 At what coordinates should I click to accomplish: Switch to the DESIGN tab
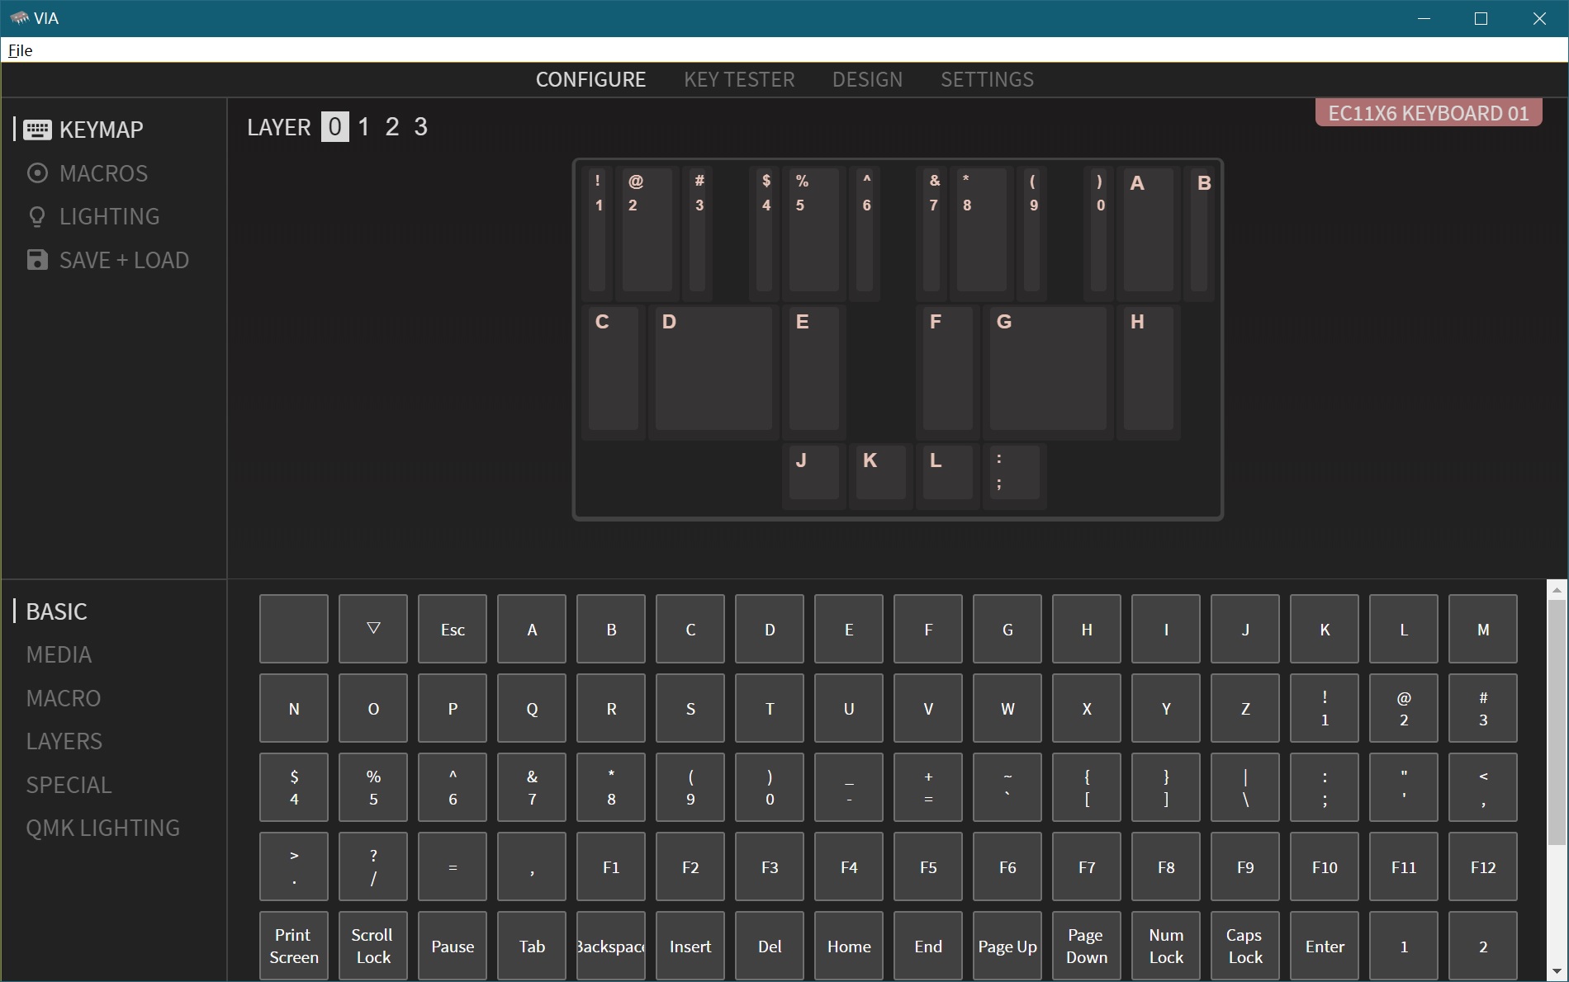click(x=867, y=79)
